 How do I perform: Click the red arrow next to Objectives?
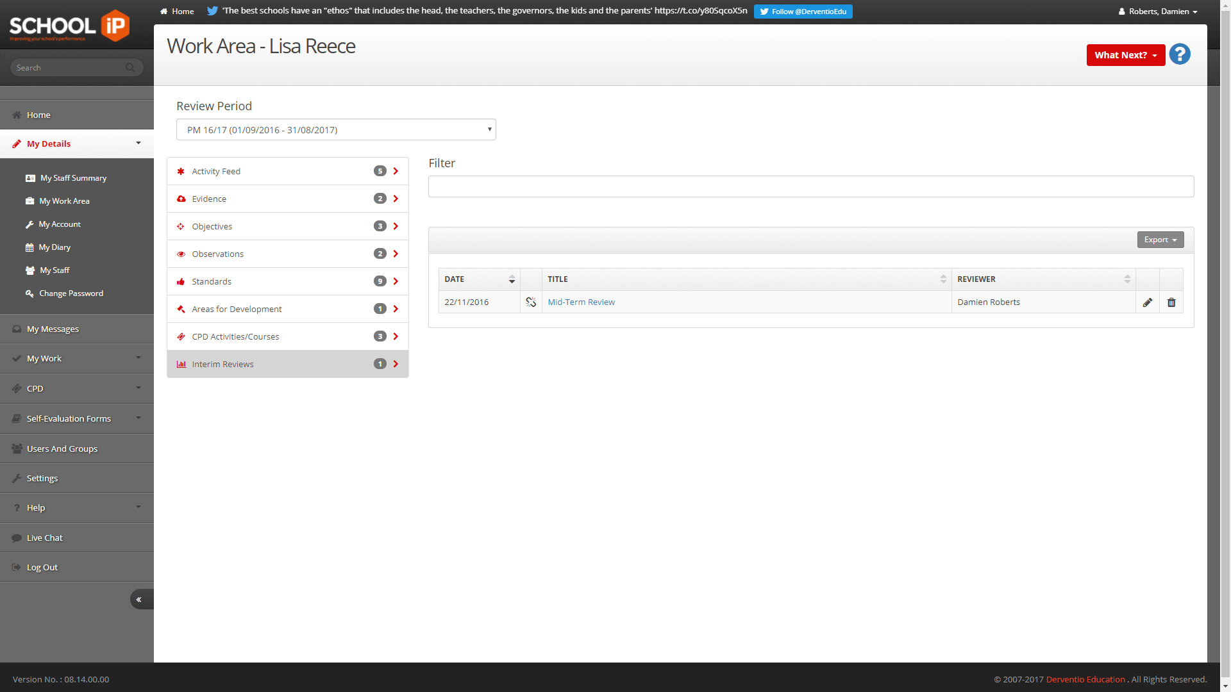pos(396,226)
